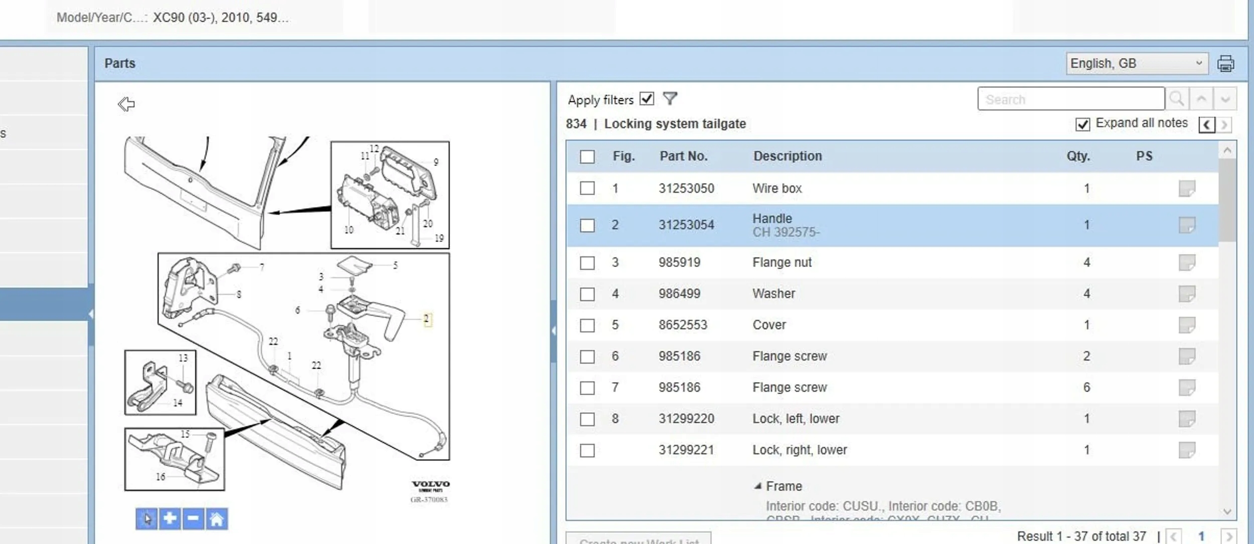Click the search magnifier icon
Viewport: 1254px width, 544px height.
click(x=1177, y=99)
